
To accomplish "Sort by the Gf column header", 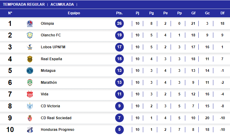I will 193,13.
